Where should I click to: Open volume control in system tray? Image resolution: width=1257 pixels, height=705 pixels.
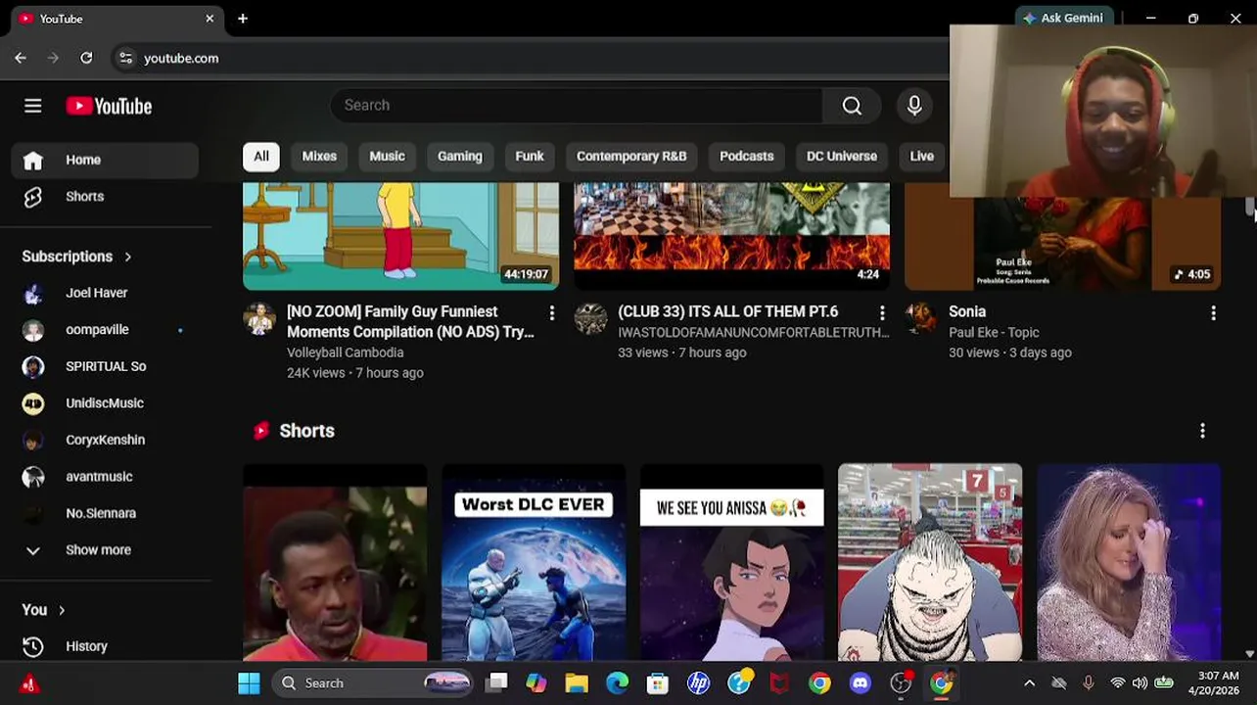coord(1140,683)
